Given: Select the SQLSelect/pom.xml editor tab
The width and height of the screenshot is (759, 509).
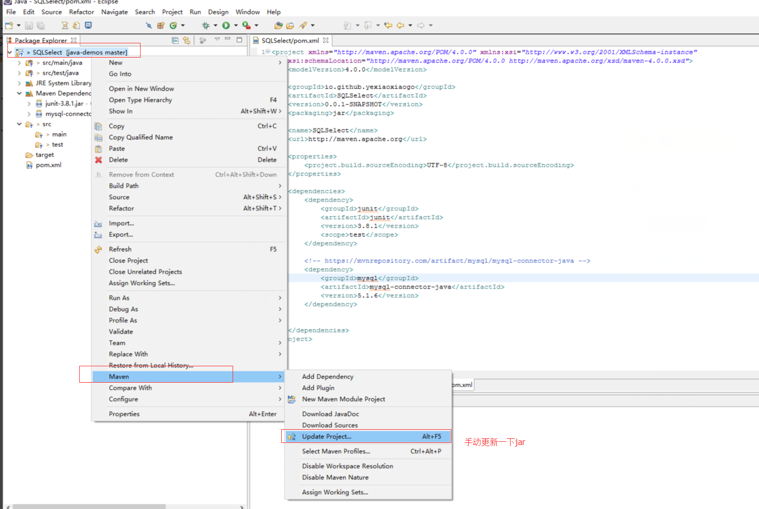Looking at the screenshot, I should (290, 40).
